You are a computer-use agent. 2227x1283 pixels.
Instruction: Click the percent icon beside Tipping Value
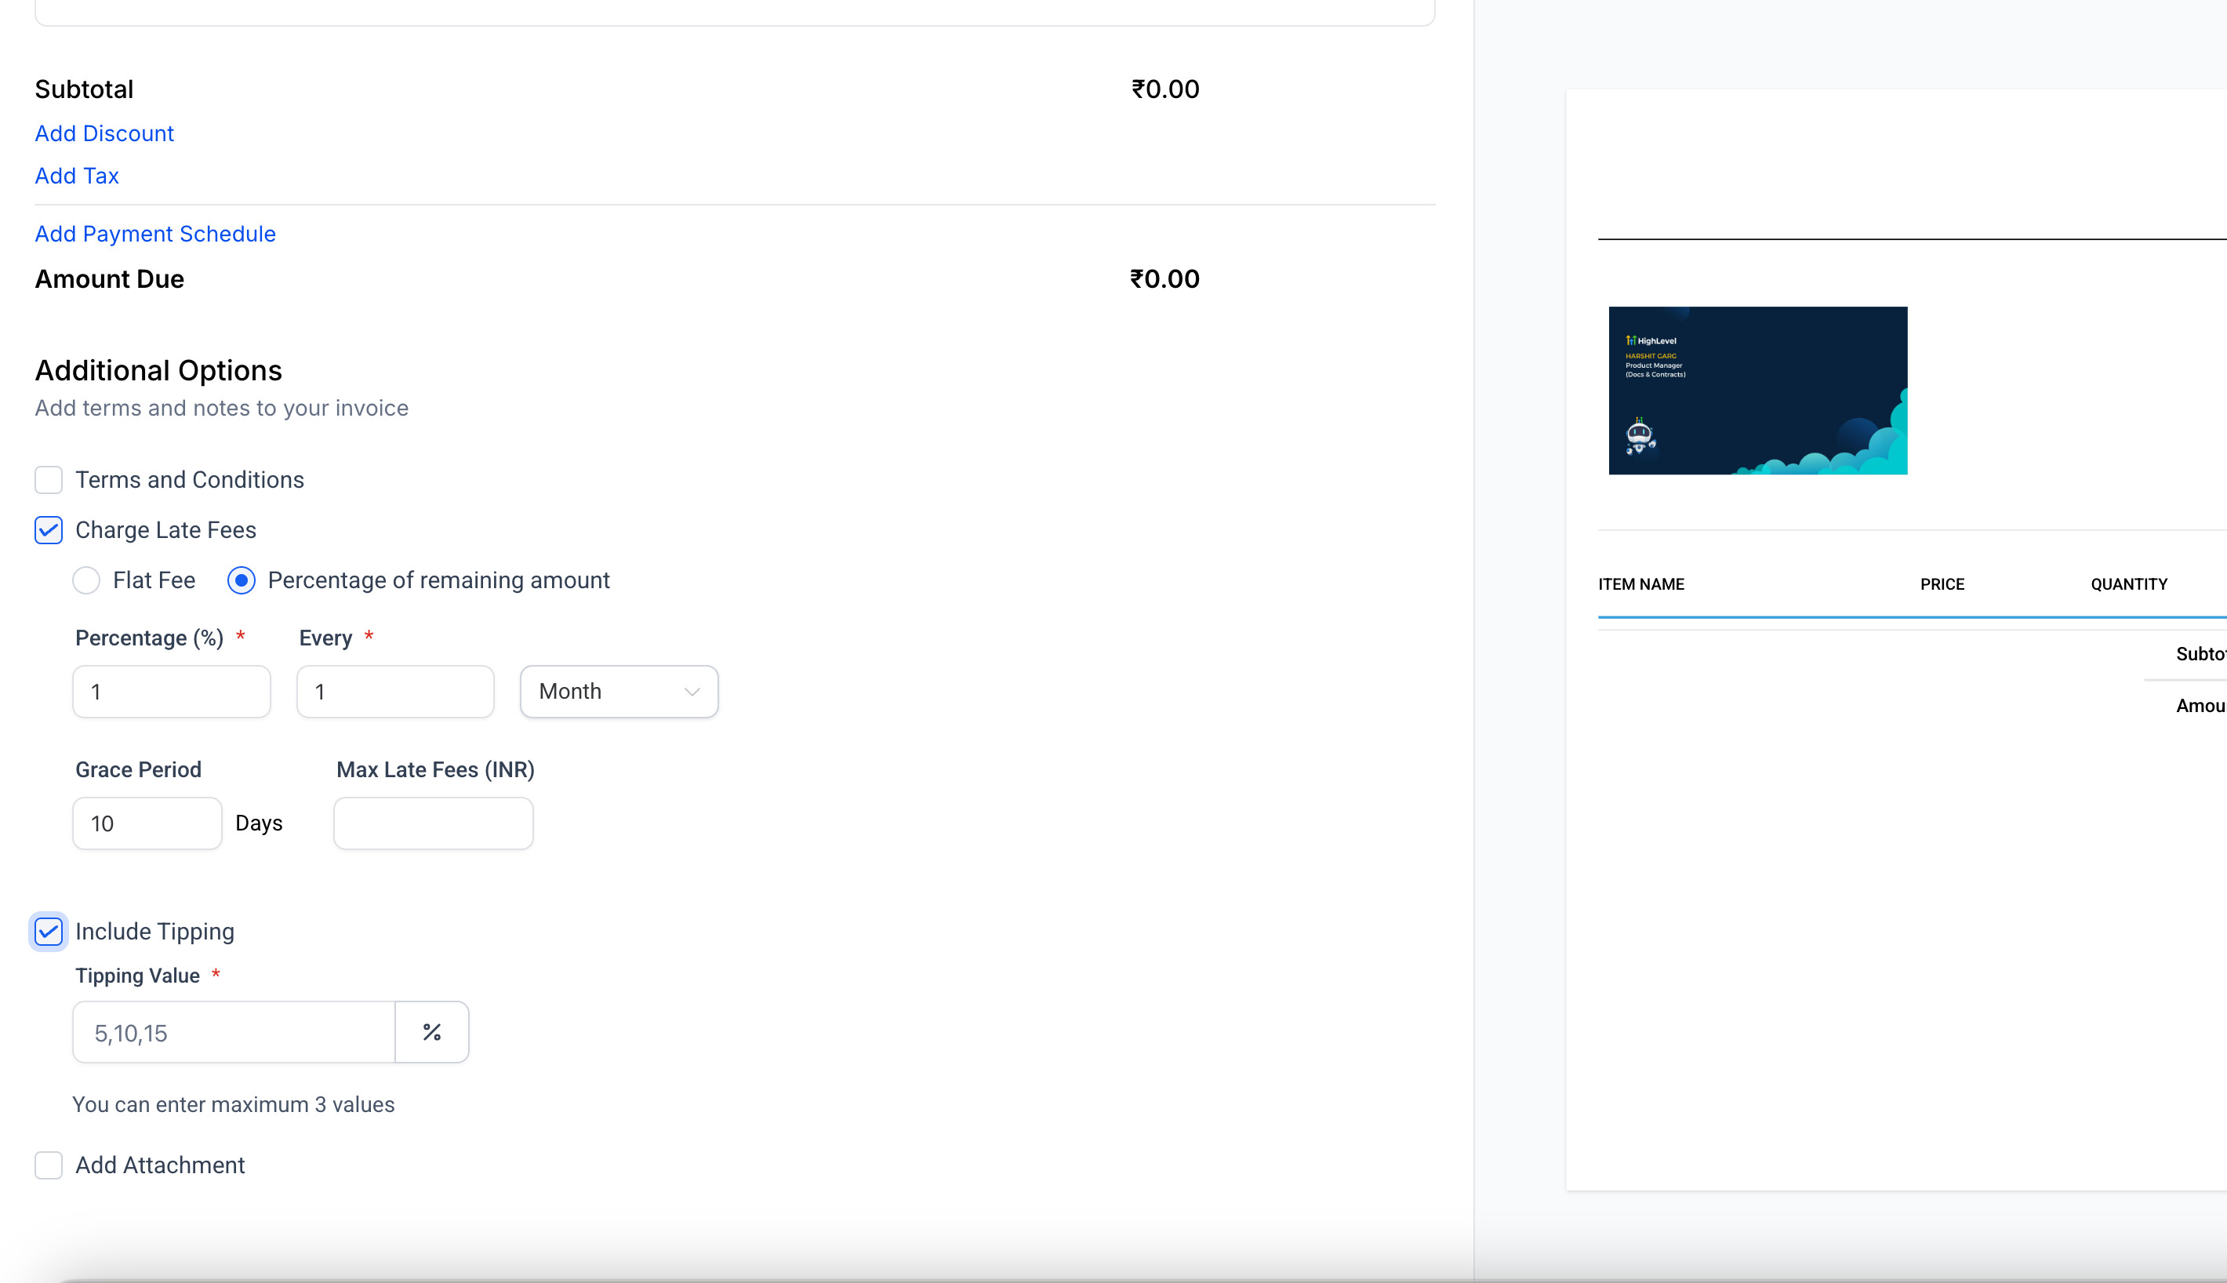[x=431, y=1032]
